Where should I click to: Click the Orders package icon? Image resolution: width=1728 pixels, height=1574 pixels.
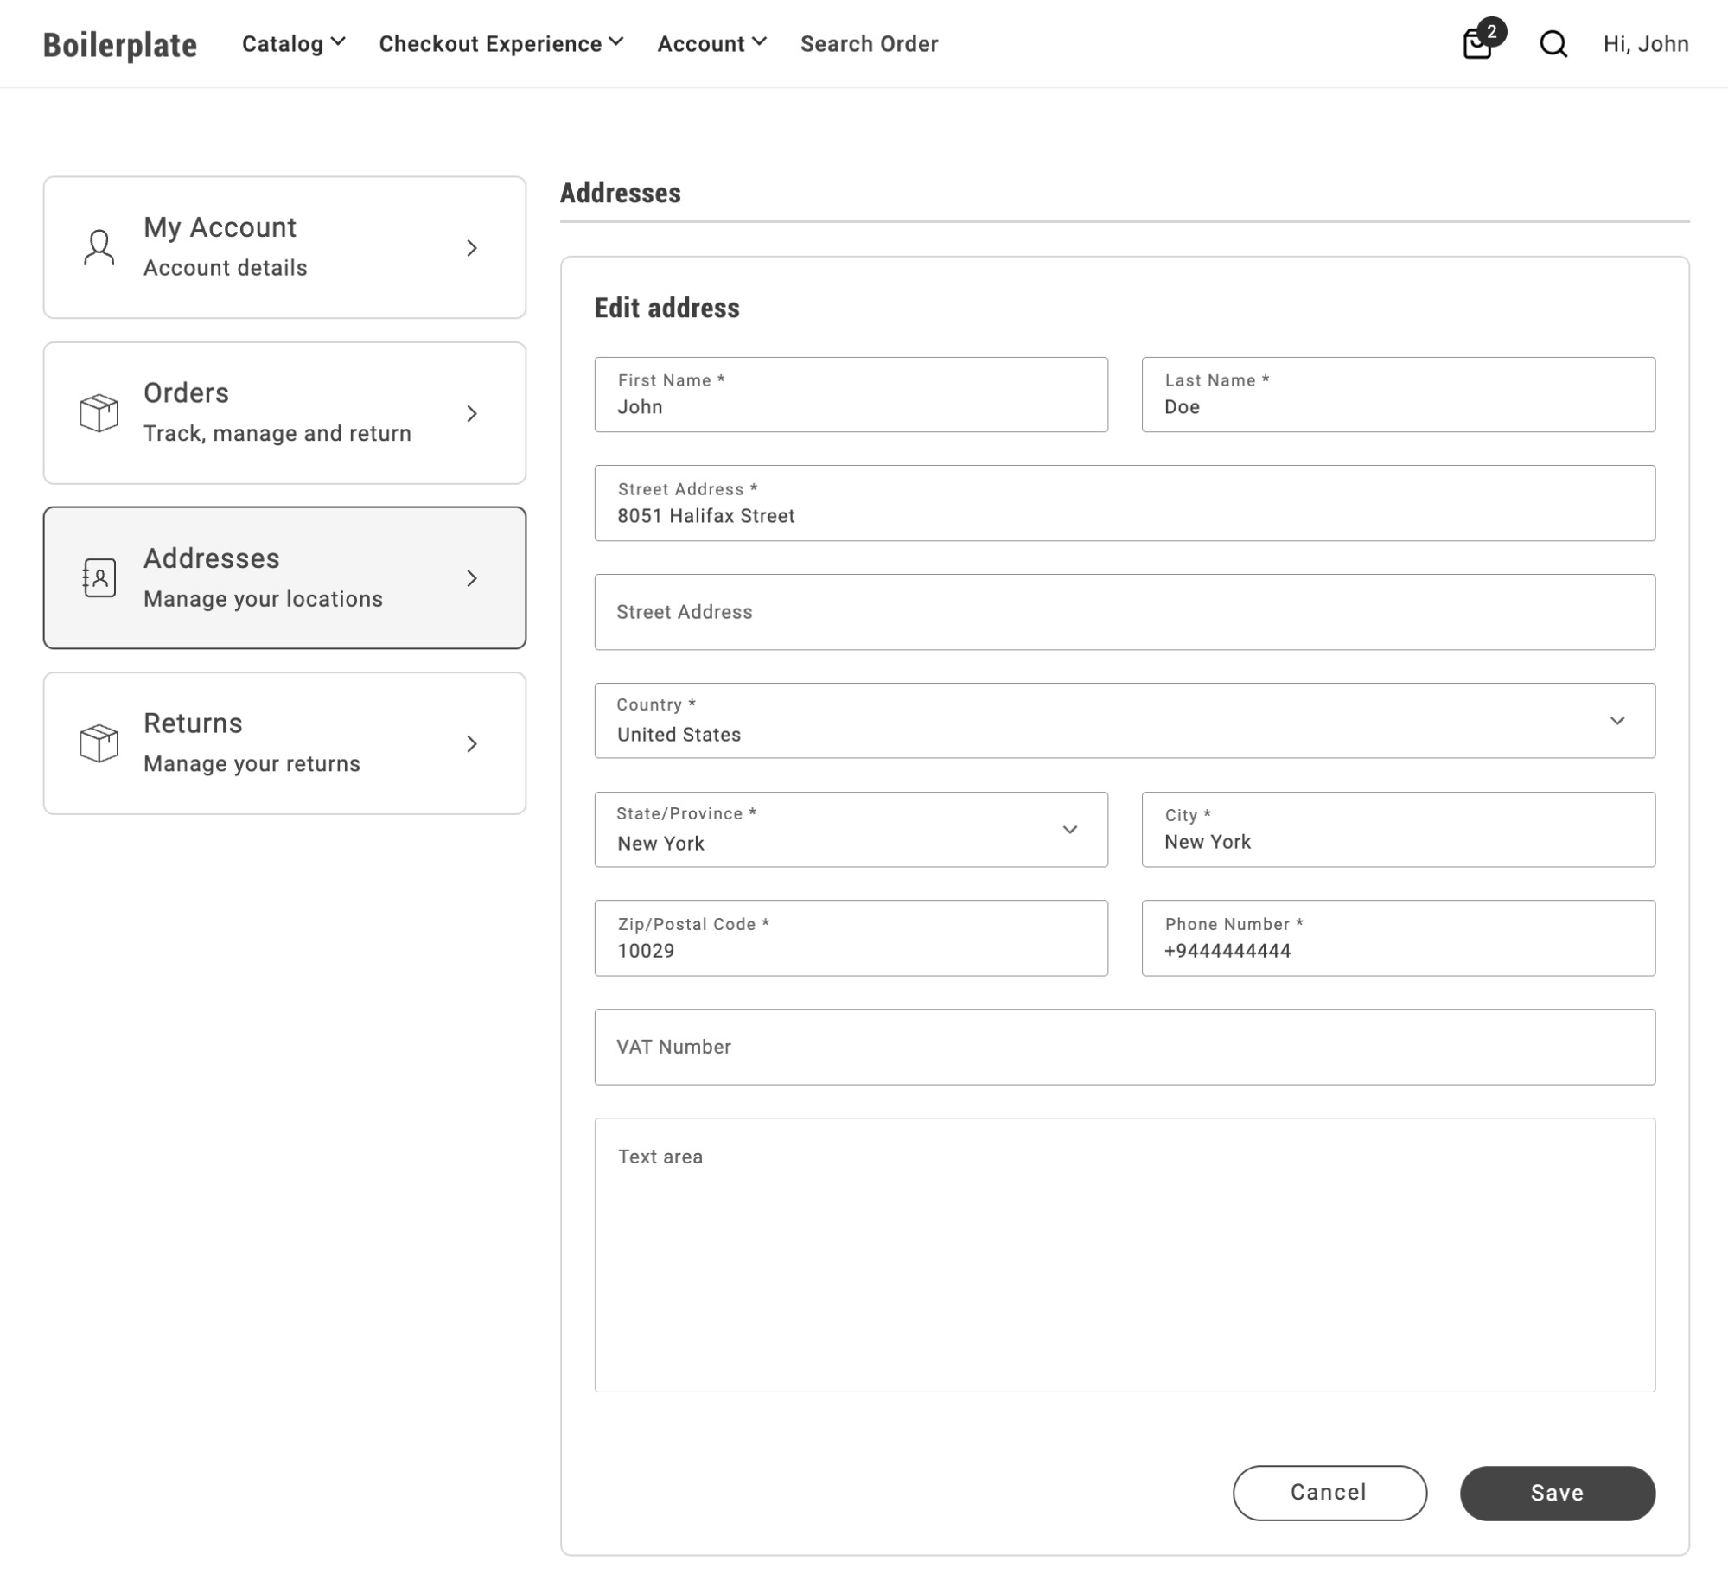[x=98, y=413]
